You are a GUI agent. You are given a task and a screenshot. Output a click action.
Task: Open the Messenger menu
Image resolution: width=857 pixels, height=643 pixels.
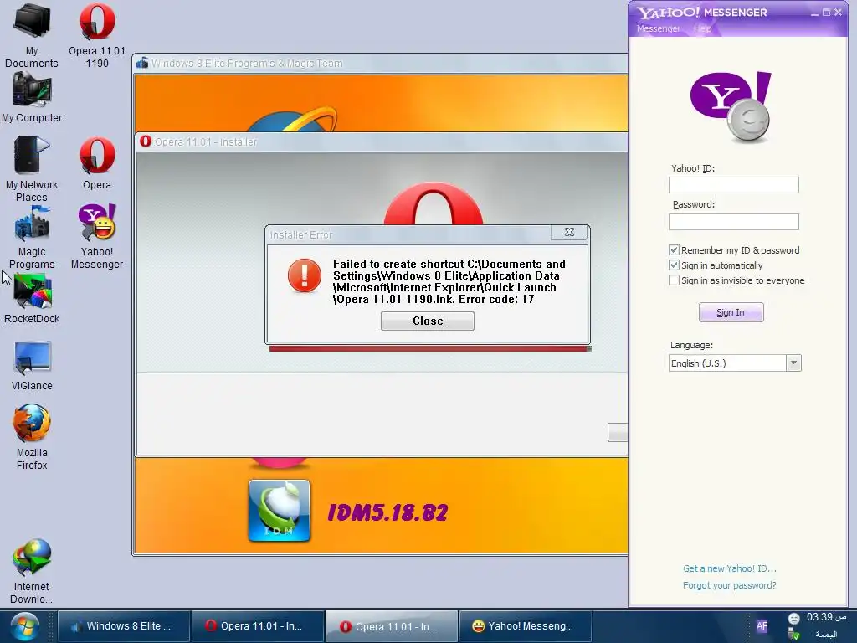tap(659, 28)
